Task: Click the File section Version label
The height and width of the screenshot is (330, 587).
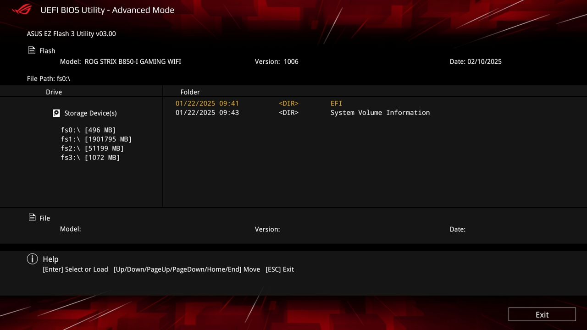Action: pyautogui.click(x=267, y=229)
